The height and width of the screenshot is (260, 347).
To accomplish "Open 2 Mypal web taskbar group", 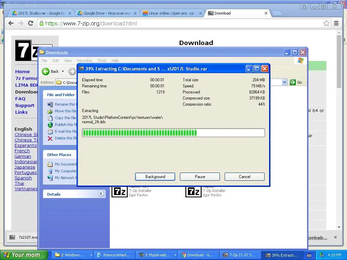I will (x=157, y=255).
